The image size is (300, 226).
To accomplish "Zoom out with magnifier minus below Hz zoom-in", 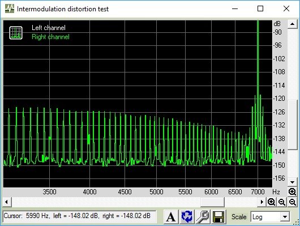I will coord(292,202).
